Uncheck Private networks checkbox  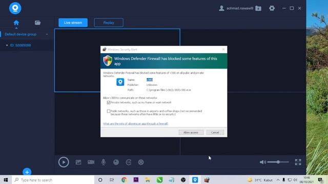pyautogui.click(x=108, y=102)
